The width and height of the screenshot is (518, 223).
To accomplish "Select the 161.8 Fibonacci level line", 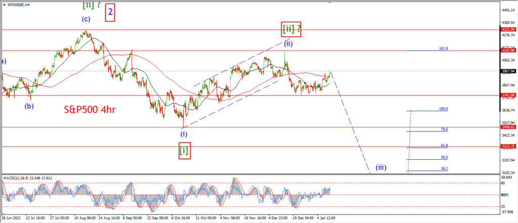I will [427, 50].
